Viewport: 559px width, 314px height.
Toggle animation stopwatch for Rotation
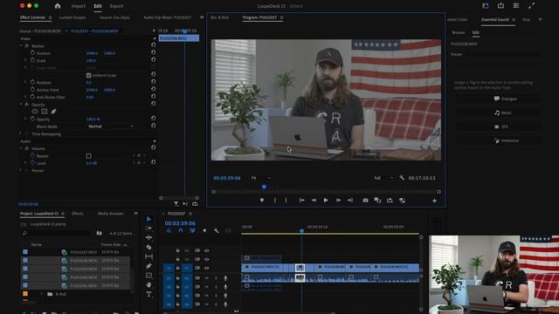pos(32,82)
